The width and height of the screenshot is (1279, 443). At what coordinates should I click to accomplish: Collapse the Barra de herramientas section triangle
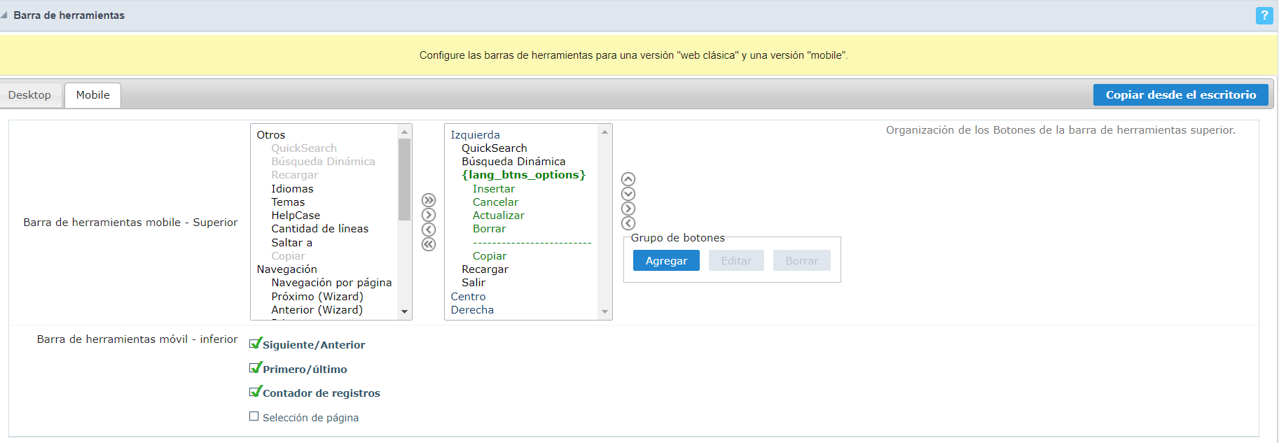(x=5, y=15)
